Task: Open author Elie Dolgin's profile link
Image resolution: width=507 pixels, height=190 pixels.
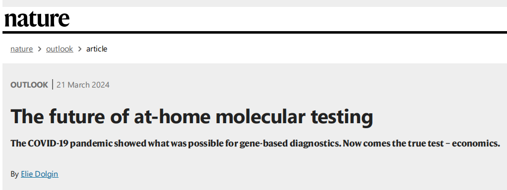Action: click(40, 174)
